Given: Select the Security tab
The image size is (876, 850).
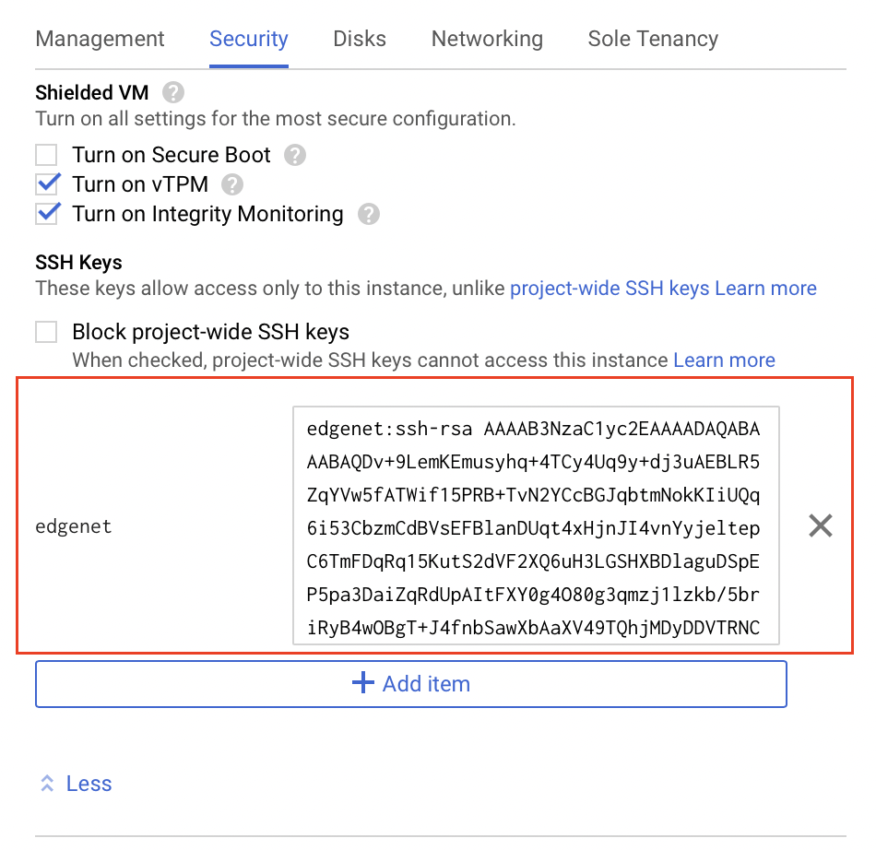Looking at the screenshot, I should [x=248, y=39].
